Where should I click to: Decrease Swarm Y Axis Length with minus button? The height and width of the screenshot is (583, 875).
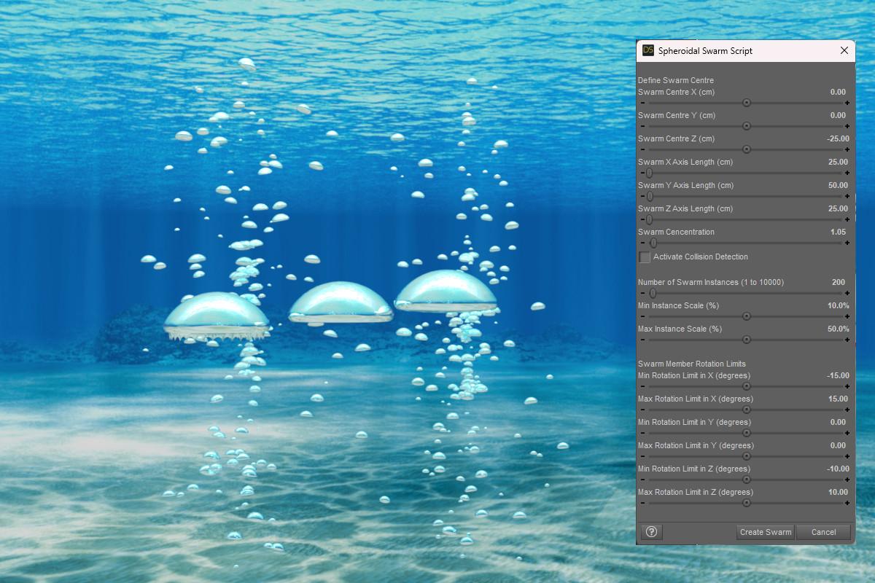[642, 196]
